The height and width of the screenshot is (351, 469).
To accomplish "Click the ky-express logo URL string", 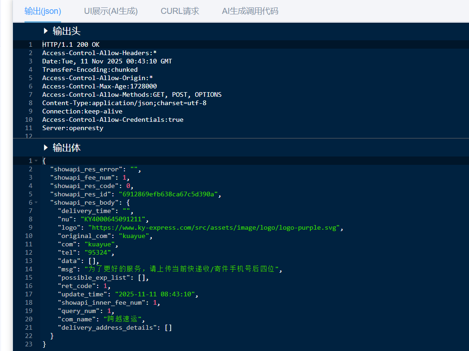I will [214, 228].
